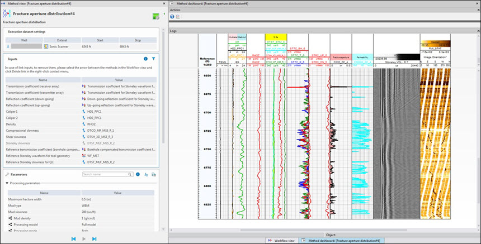
Task: Click the curve icon beside RHOZ
Action: coord(84,125)
